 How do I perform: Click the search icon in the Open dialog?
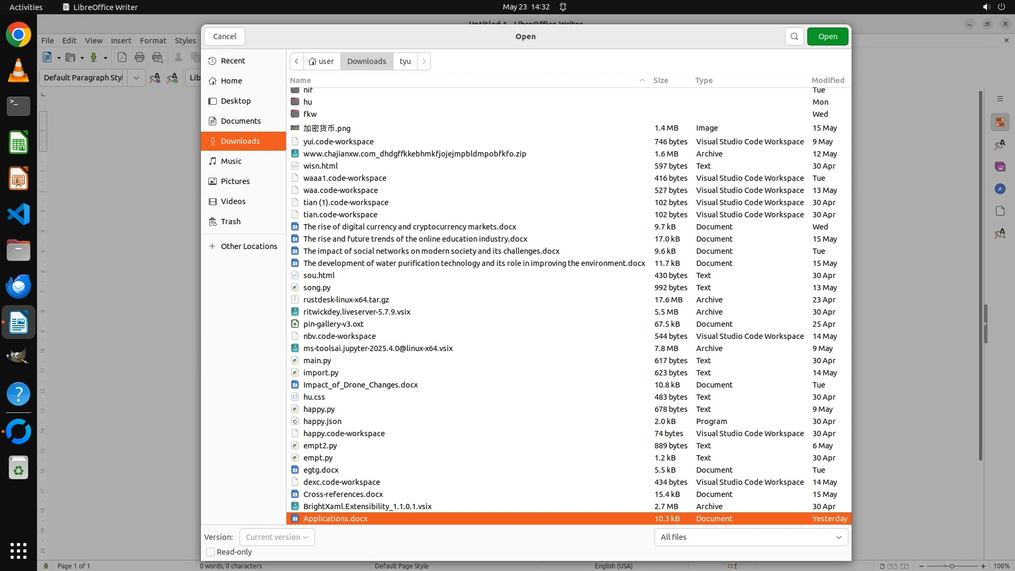click(794, 36)
